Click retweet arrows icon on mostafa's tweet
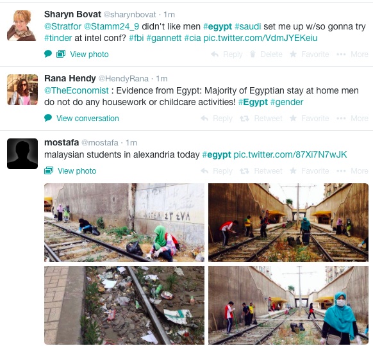 tap(244, 170)
